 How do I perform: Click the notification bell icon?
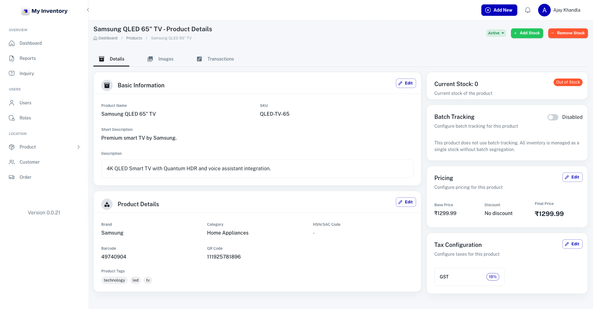click(x=527, y=10)
